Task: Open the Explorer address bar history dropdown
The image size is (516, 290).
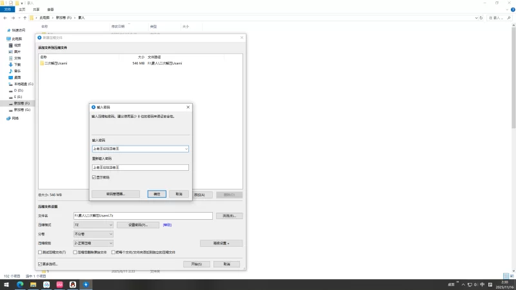Action: (x=476, y=18)
